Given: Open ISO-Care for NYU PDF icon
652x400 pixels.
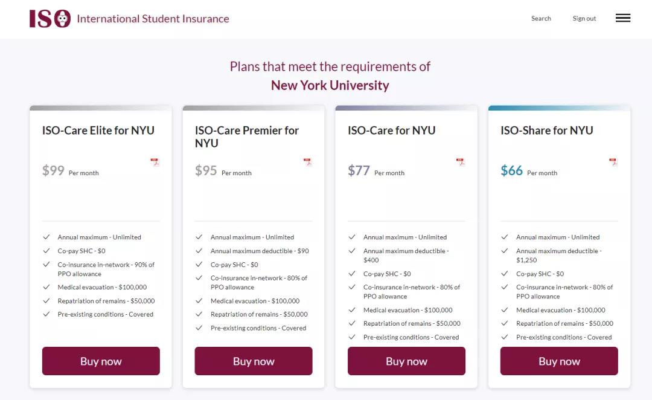Looking at the screenshot, I should [x=460, y=162].
